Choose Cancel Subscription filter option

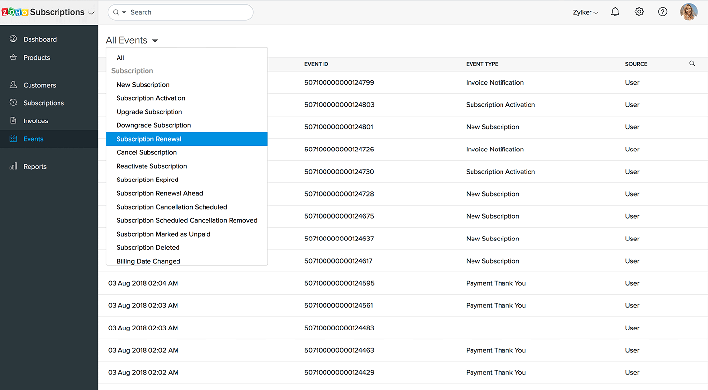pos(147,152)
